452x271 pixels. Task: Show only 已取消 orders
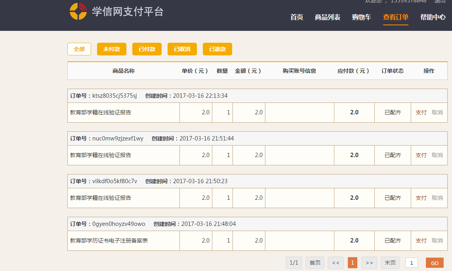[x=182, y=49]
